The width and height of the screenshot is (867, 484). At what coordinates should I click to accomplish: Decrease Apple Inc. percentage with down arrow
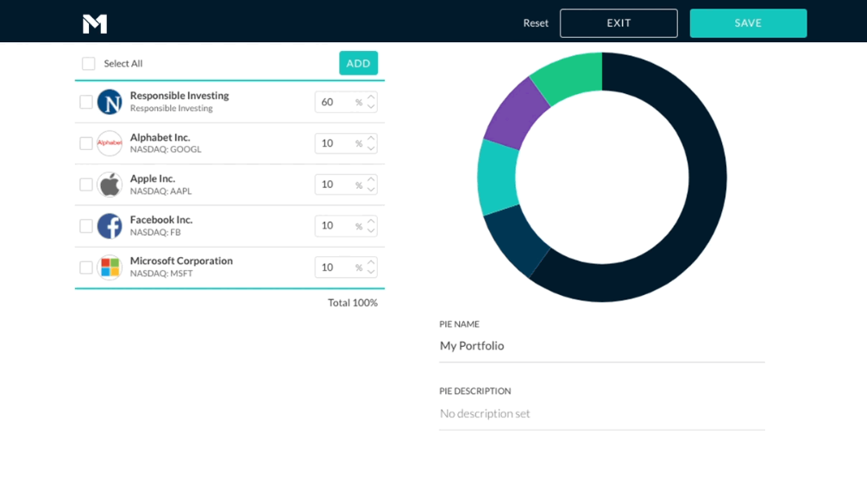tap(371, 190)
